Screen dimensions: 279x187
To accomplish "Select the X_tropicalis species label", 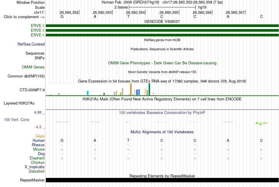I will [35, 167].
